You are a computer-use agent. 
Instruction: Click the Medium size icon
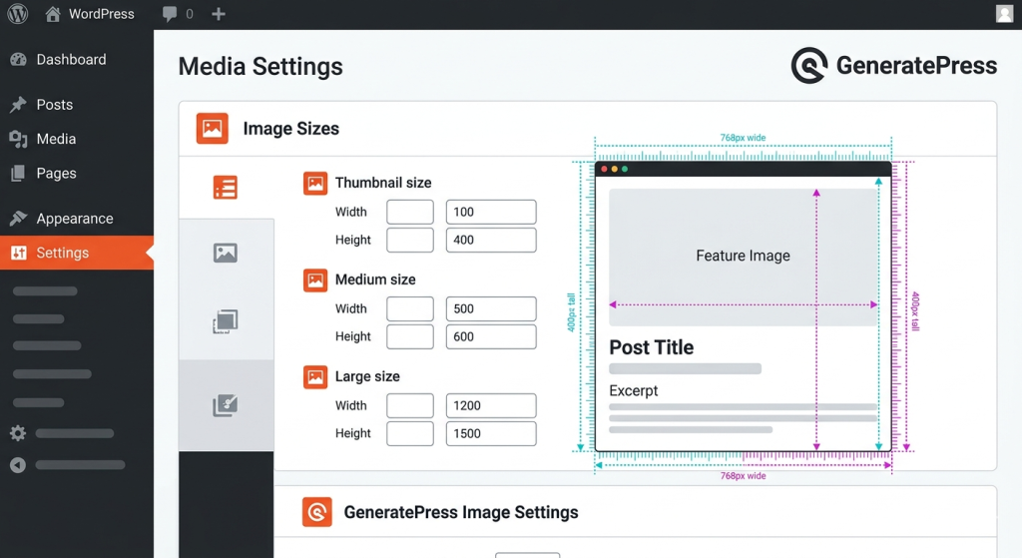pos(315,280)
